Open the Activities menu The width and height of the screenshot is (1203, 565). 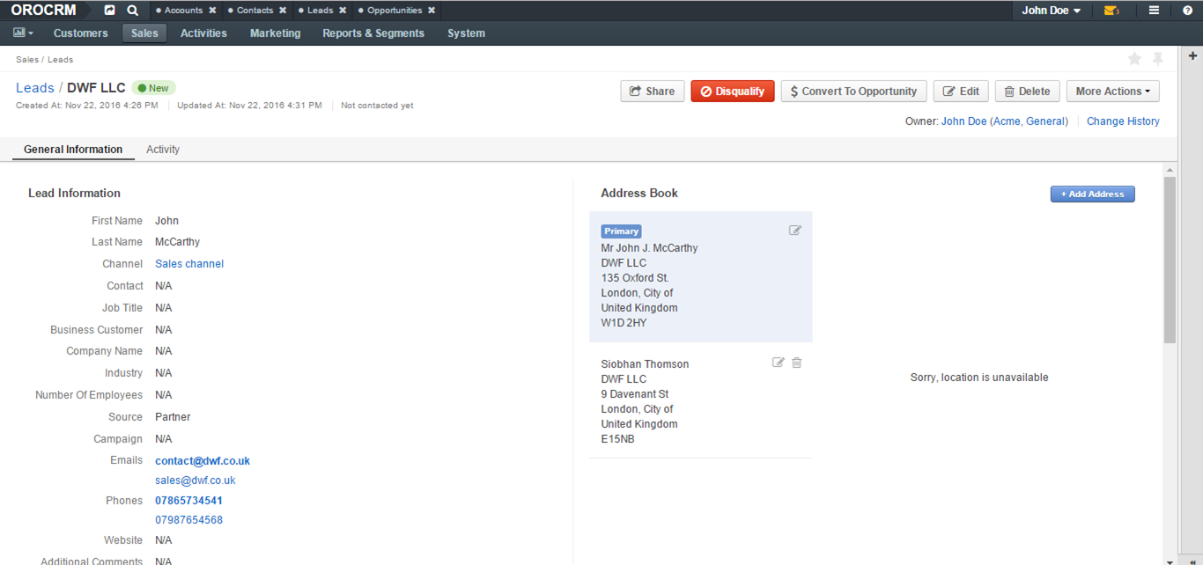203,33
